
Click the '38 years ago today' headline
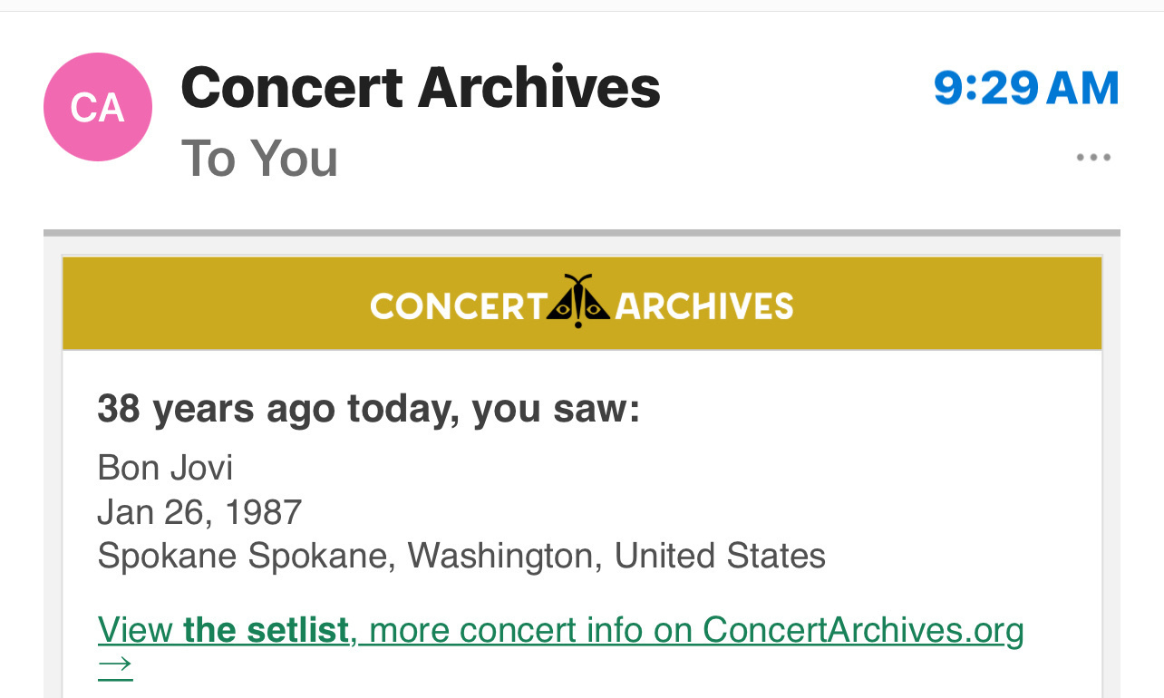(368, 408)
